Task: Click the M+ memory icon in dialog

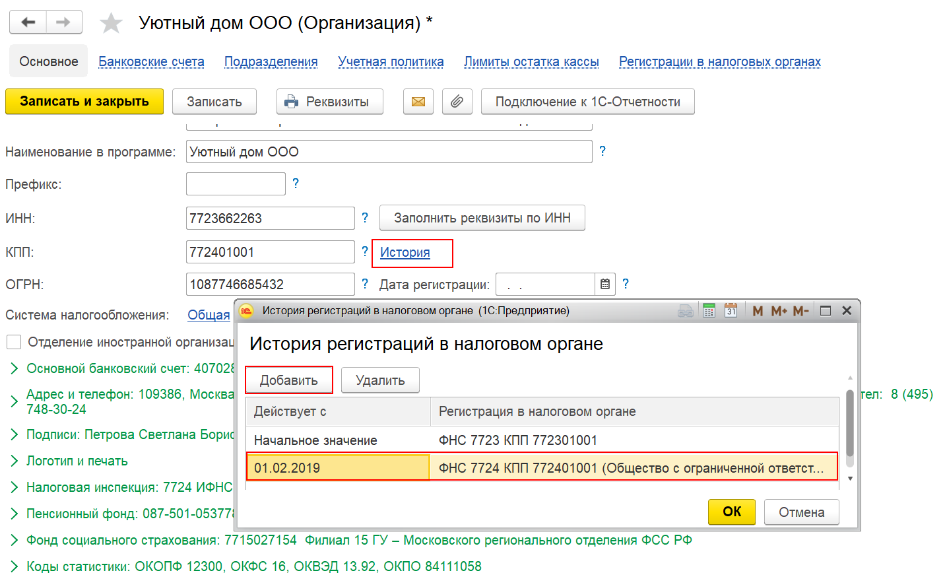Action: [x=779, y=310]
